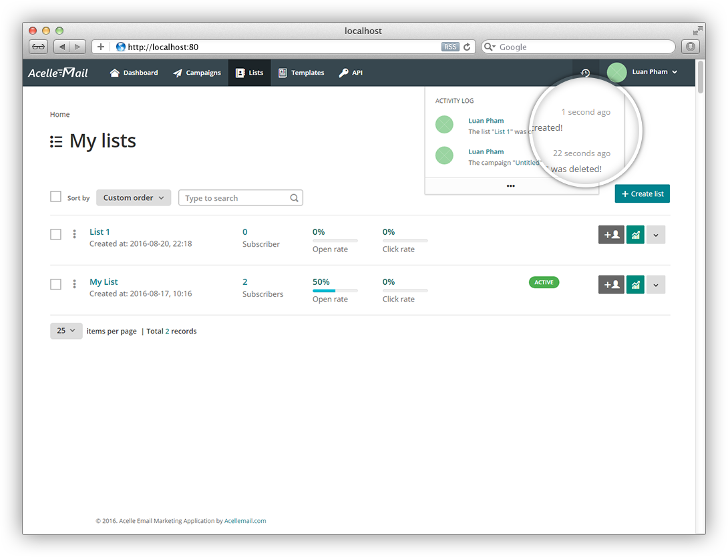
Task: Open the Acellemail.com footer link
Action: [x=245, y=521]
